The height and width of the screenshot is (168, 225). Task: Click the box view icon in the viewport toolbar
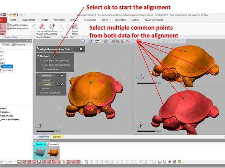90,41
